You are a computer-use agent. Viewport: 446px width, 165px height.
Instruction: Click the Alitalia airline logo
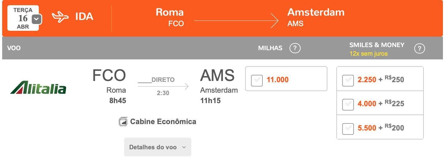[38, 87]
